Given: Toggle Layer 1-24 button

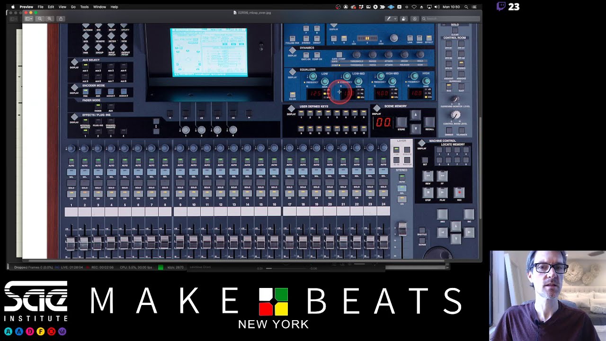Looking at the screenshot, I should coord(397,150).
